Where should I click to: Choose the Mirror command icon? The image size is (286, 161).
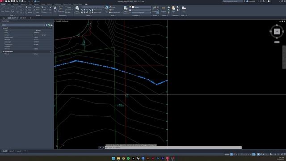pyautogui.click(x=34, y=10)
